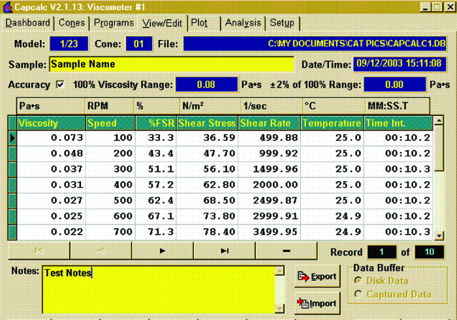Click the delete record minus button

click(x=286, y=251)
